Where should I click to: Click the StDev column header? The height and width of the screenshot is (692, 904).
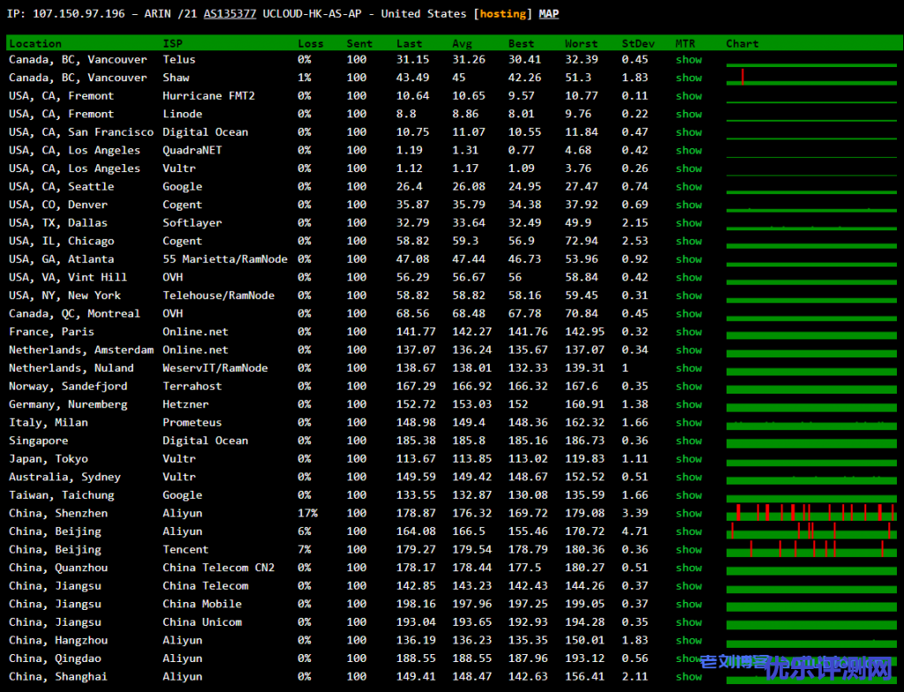[638, 43]
